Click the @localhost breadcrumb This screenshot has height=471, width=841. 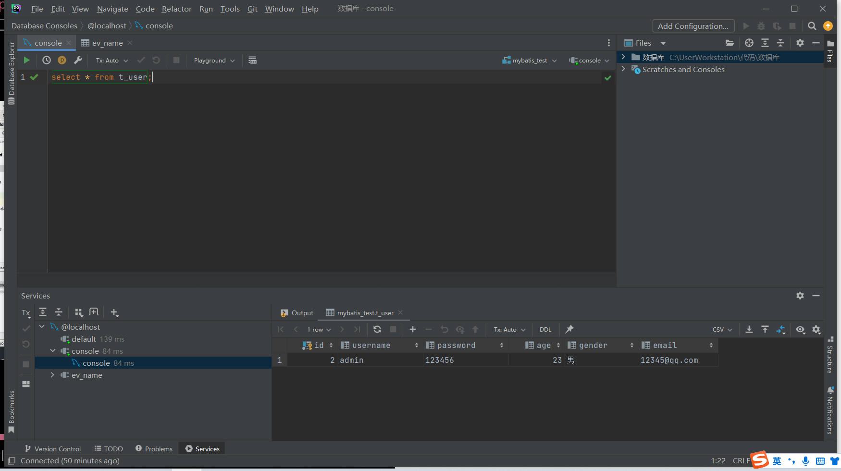(x=107, y=25)
